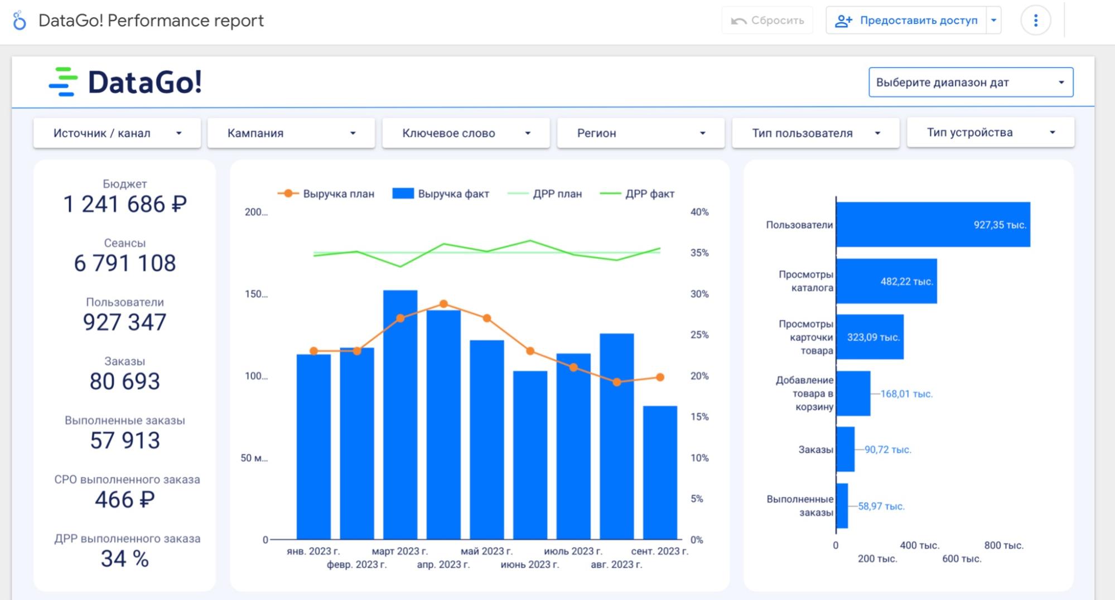
Task: Click the апрель 2023 revenue bar
Action: (443, 425)
